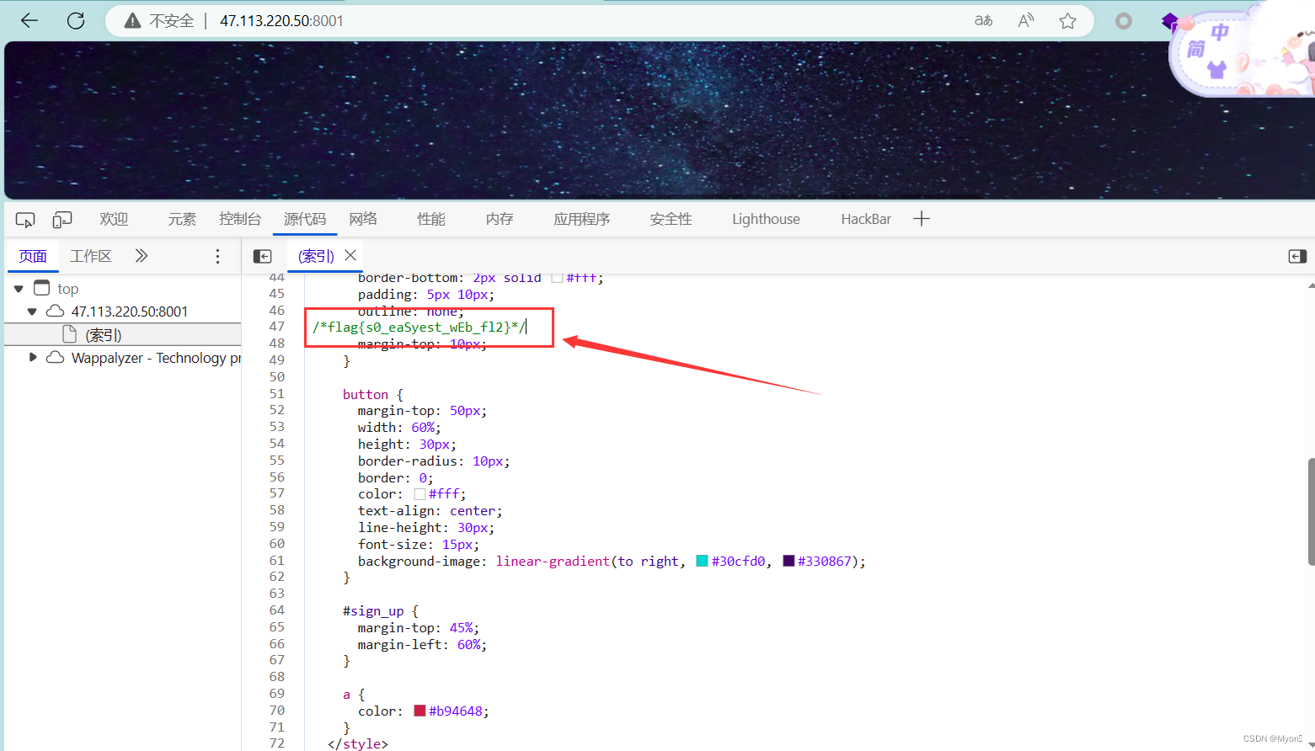Viewport: 1315px width, 751px height.
Task: Switch to the 控制台 DevTools tab
Action: click(240, 219)
